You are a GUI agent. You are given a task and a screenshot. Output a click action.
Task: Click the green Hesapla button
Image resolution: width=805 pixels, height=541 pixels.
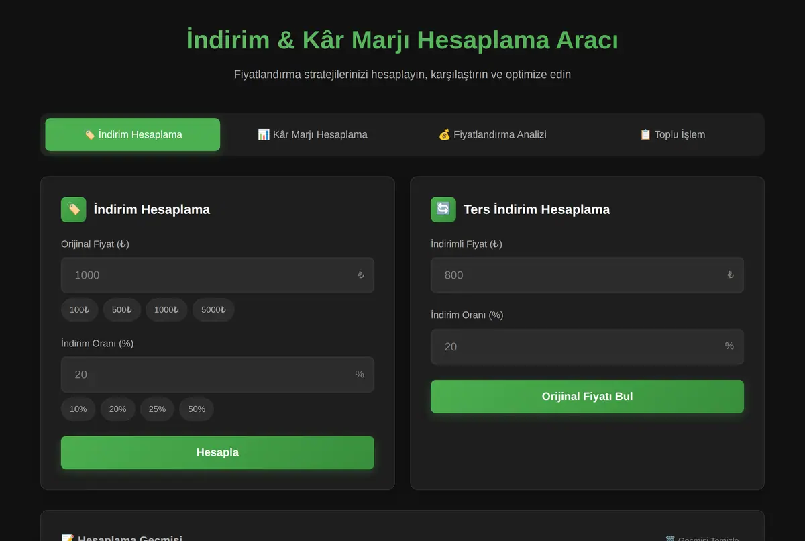pyautogui.click(x=217, y=452)
